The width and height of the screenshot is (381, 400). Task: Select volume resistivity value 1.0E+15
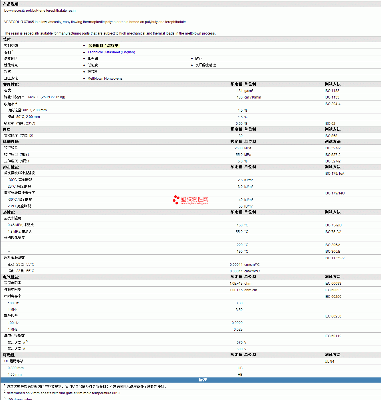point(236,290)
